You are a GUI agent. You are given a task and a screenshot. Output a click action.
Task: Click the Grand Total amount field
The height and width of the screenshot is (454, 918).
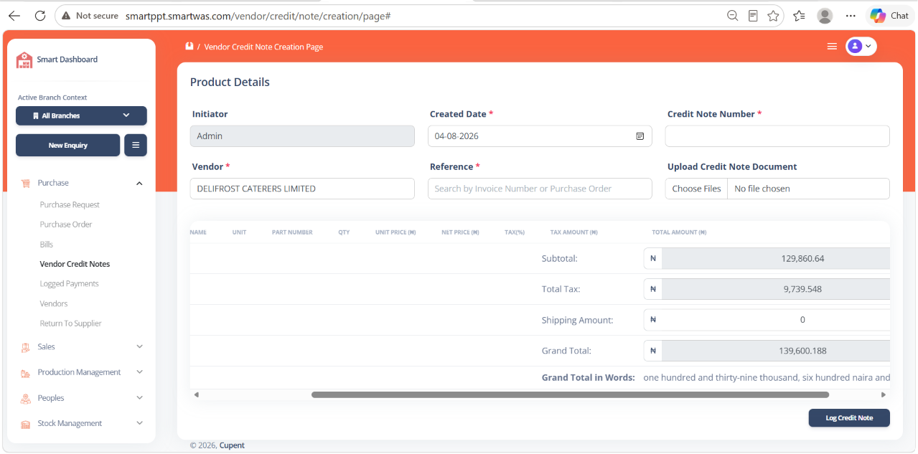coord(775,351)
